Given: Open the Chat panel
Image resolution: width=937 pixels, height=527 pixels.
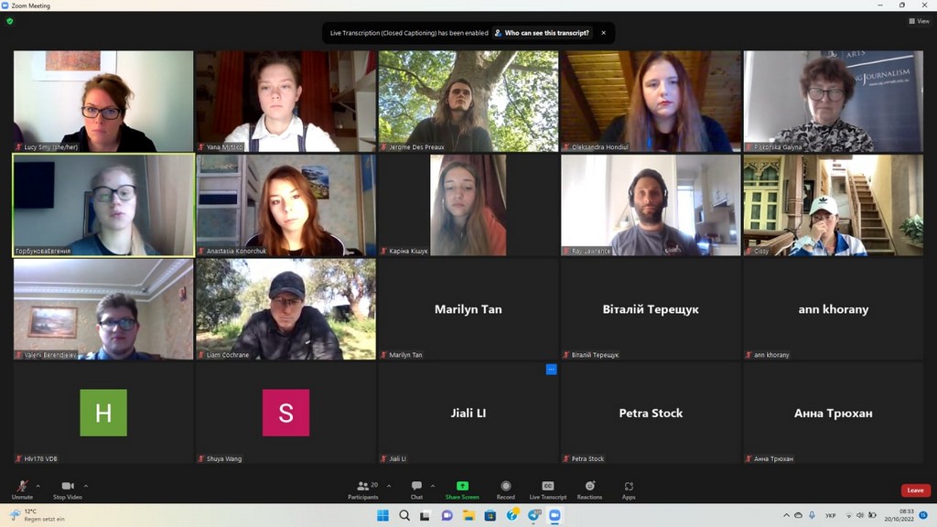Looking at the screenshot, I should [x=416, y=489].
